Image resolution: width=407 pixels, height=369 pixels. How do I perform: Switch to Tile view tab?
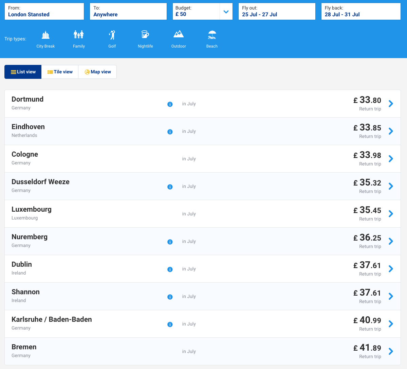(x=60, y=72)
